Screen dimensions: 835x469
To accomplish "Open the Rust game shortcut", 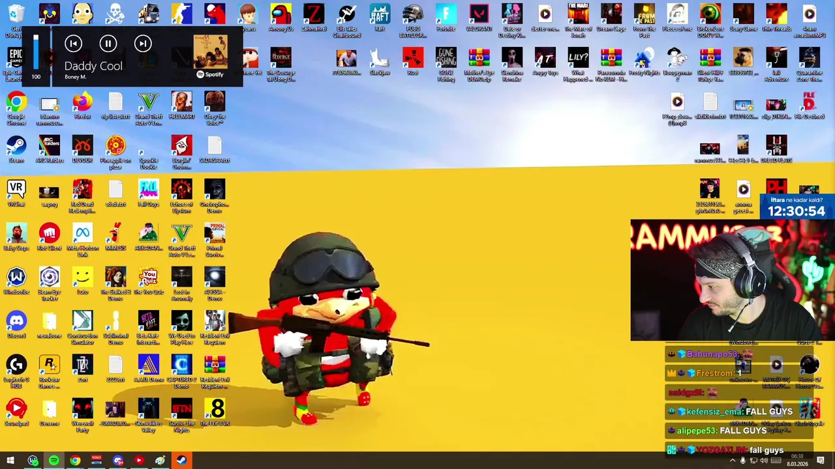I will pos(413,62).
